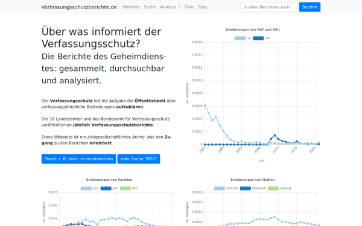Click the 'Jahr' axis label
362x226 pixels.
pos(262,160)
